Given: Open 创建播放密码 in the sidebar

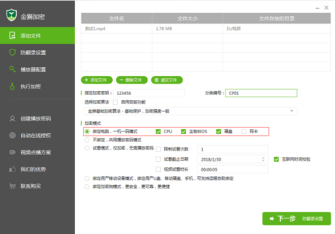Looking at the screenshot, I should pyautogui.click(x=37, y=119).
